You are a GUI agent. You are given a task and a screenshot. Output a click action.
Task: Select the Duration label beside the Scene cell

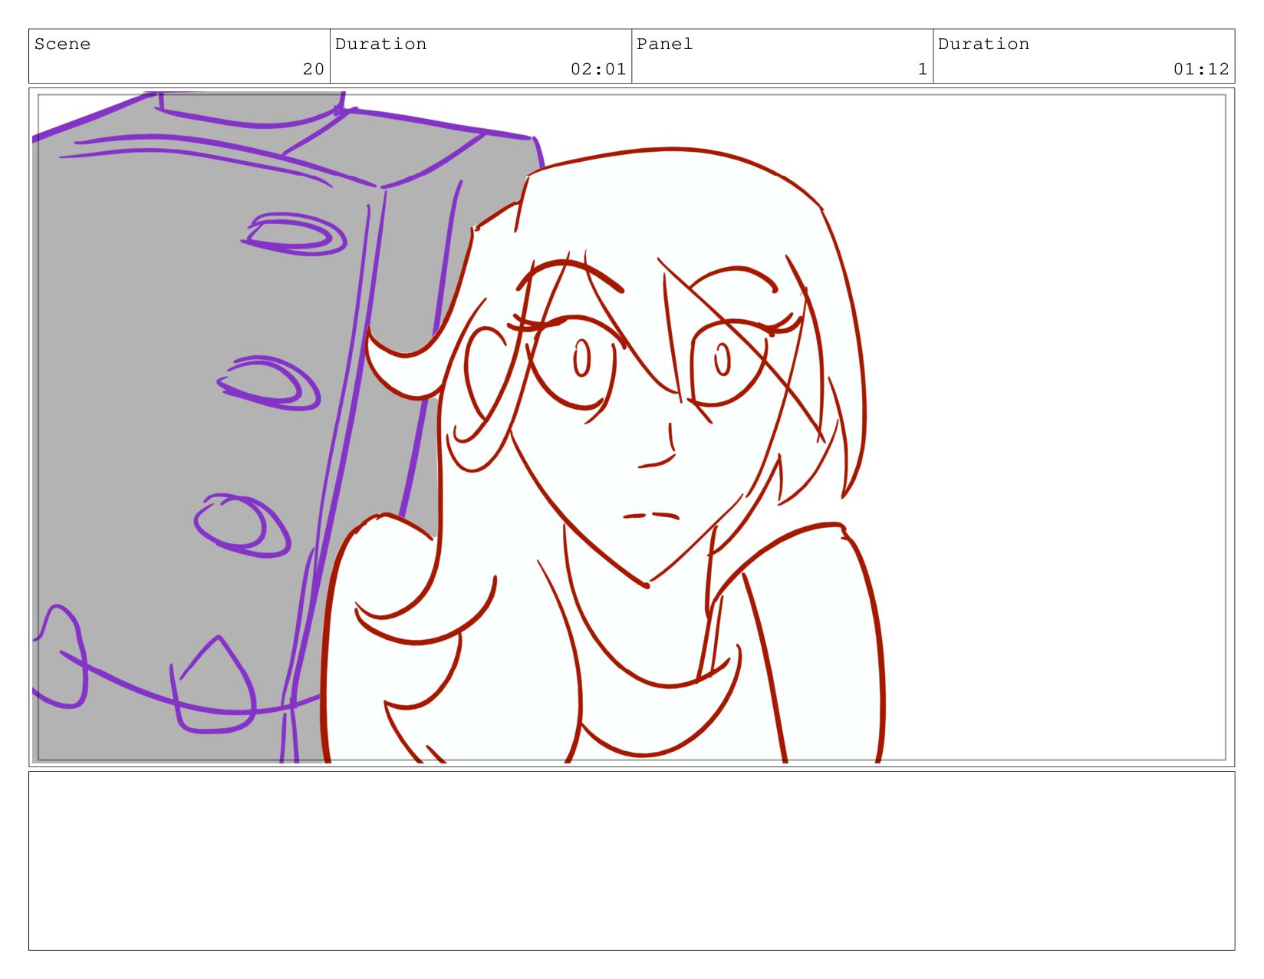[x=380, y=44]
